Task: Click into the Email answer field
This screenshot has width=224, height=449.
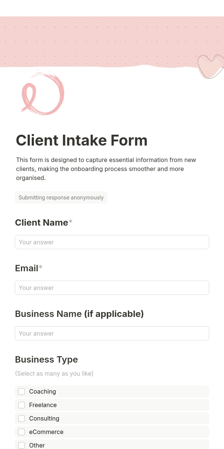Action: point(112,288)
